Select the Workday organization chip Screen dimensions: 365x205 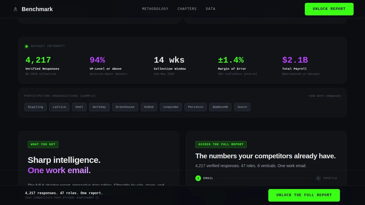(99, 107)
